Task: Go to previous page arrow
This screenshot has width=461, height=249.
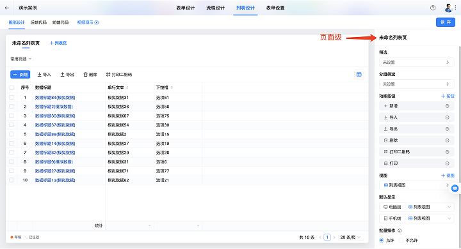Action: tap(320, 238)
